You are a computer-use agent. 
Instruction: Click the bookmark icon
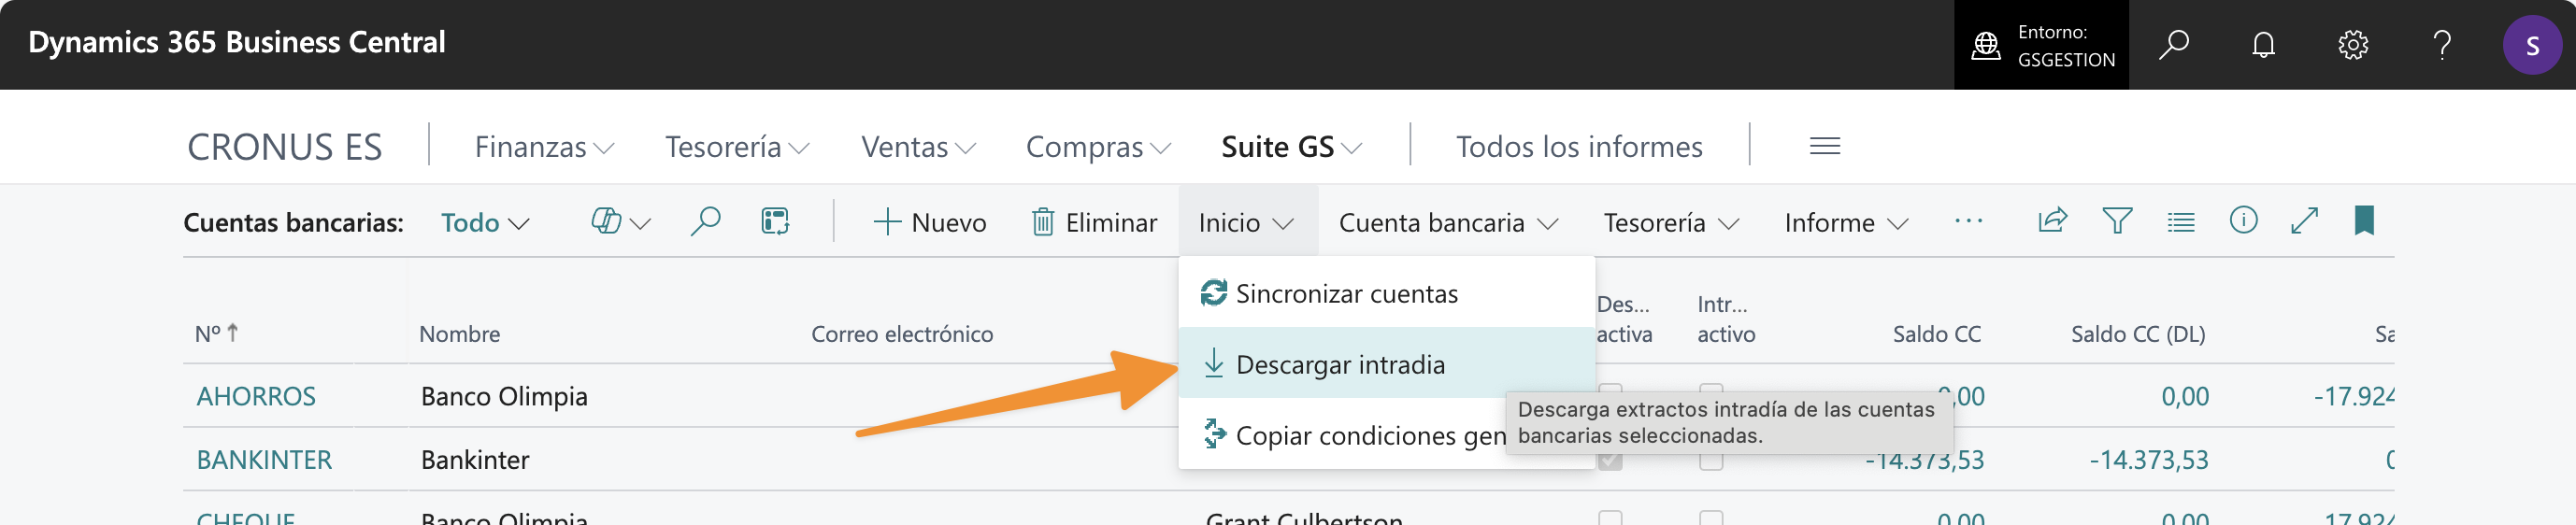click(x=2364, y=220)
